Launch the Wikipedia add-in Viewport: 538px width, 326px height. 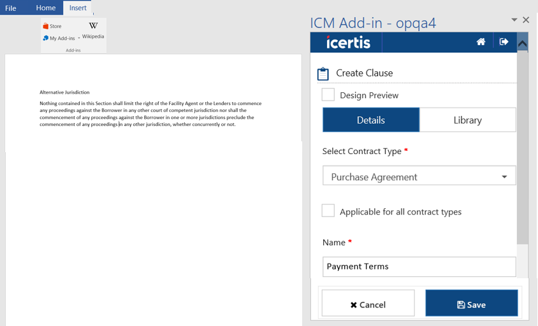(x=93, y=30)
